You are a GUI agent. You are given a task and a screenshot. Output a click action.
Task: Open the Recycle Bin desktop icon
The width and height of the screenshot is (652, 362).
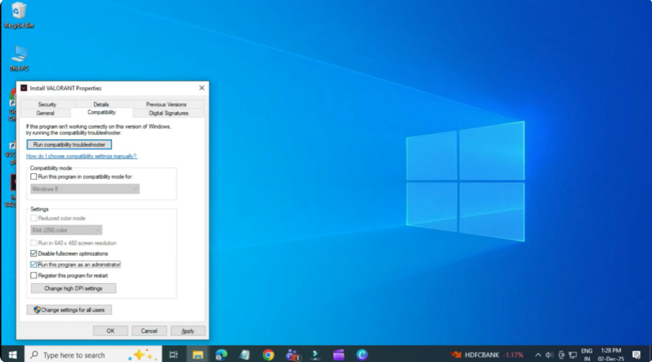click(x=18, y=15)
